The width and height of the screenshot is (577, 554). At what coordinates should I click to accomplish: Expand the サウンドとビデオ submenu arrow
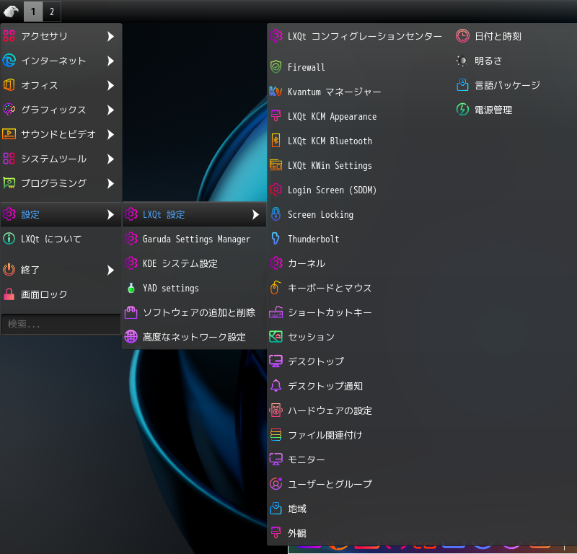pyautogui.click(x=110, y=134)
